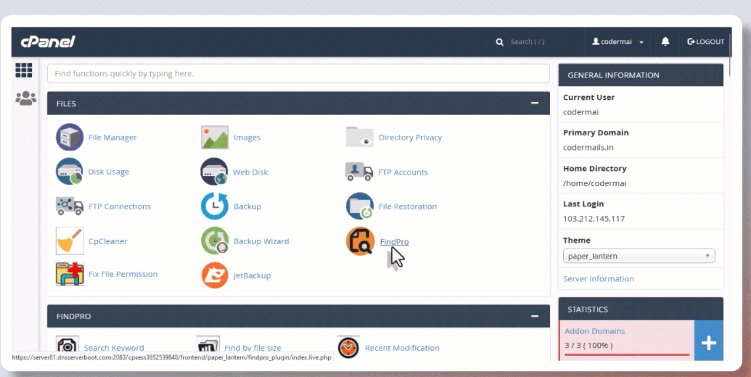751x377 pixels.
Task: Click the File Manager text link
Action: pos(113,137)
